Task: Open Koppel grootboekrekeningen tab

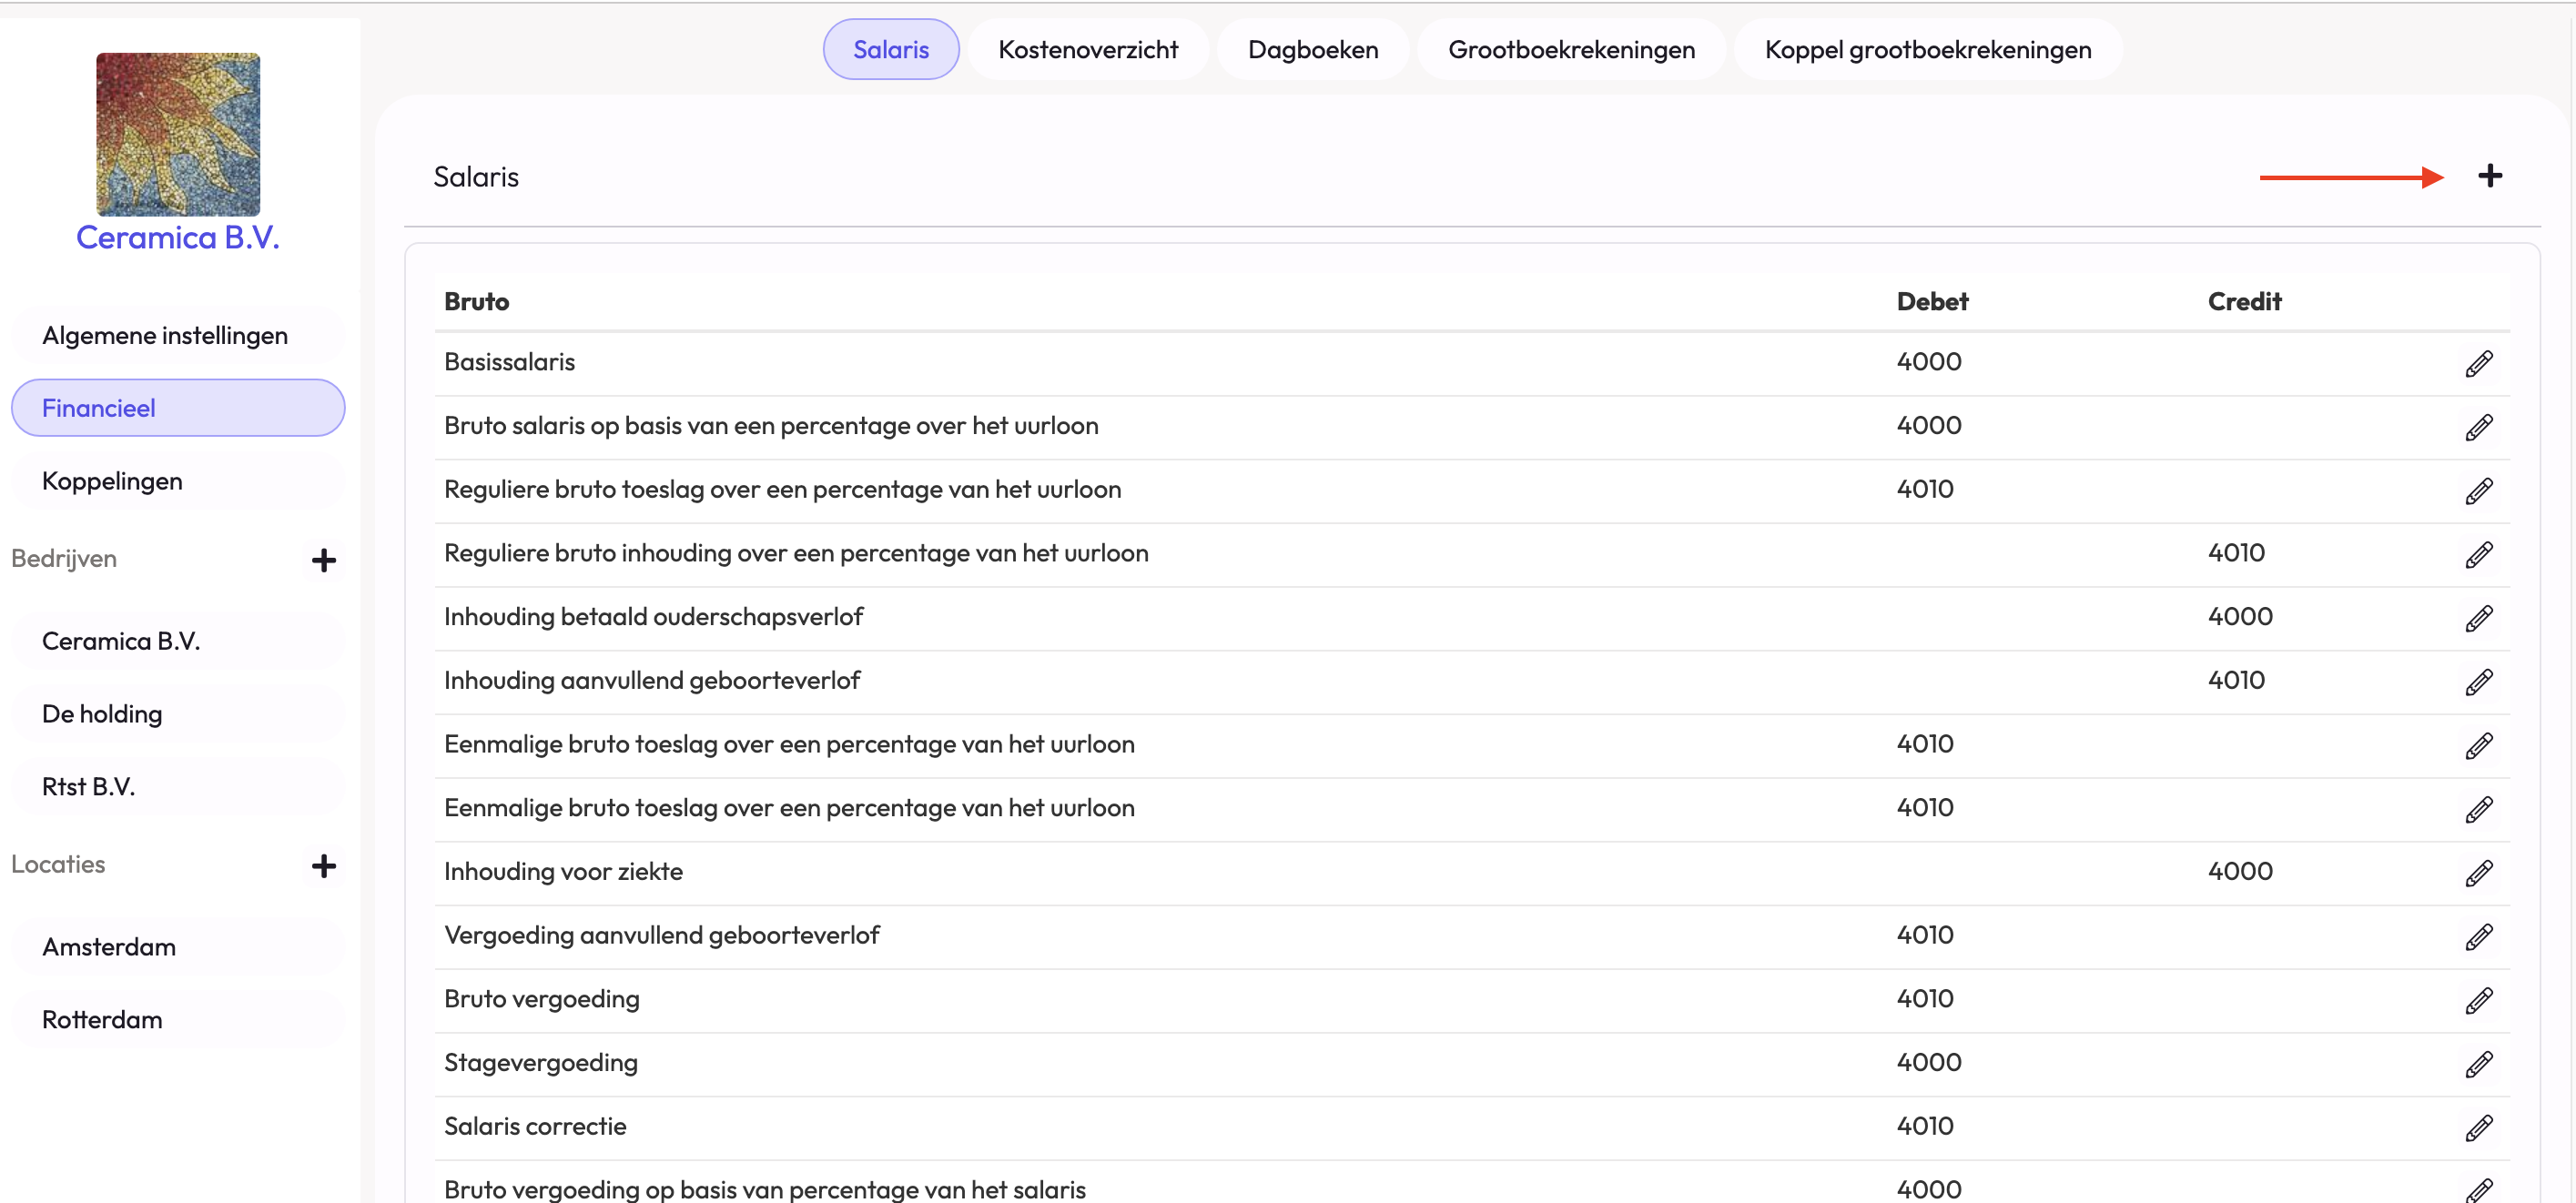Action: [x=1927, y=49]
